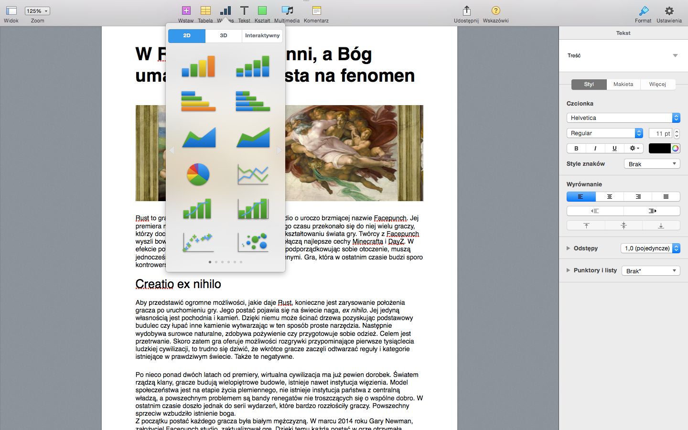Align text vertically to middle
688x430 pixels.
click(623, 225)
